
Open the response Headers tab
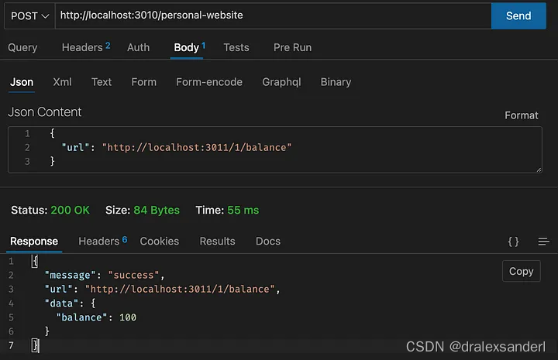pyautogui.click(x=102, y=241)
